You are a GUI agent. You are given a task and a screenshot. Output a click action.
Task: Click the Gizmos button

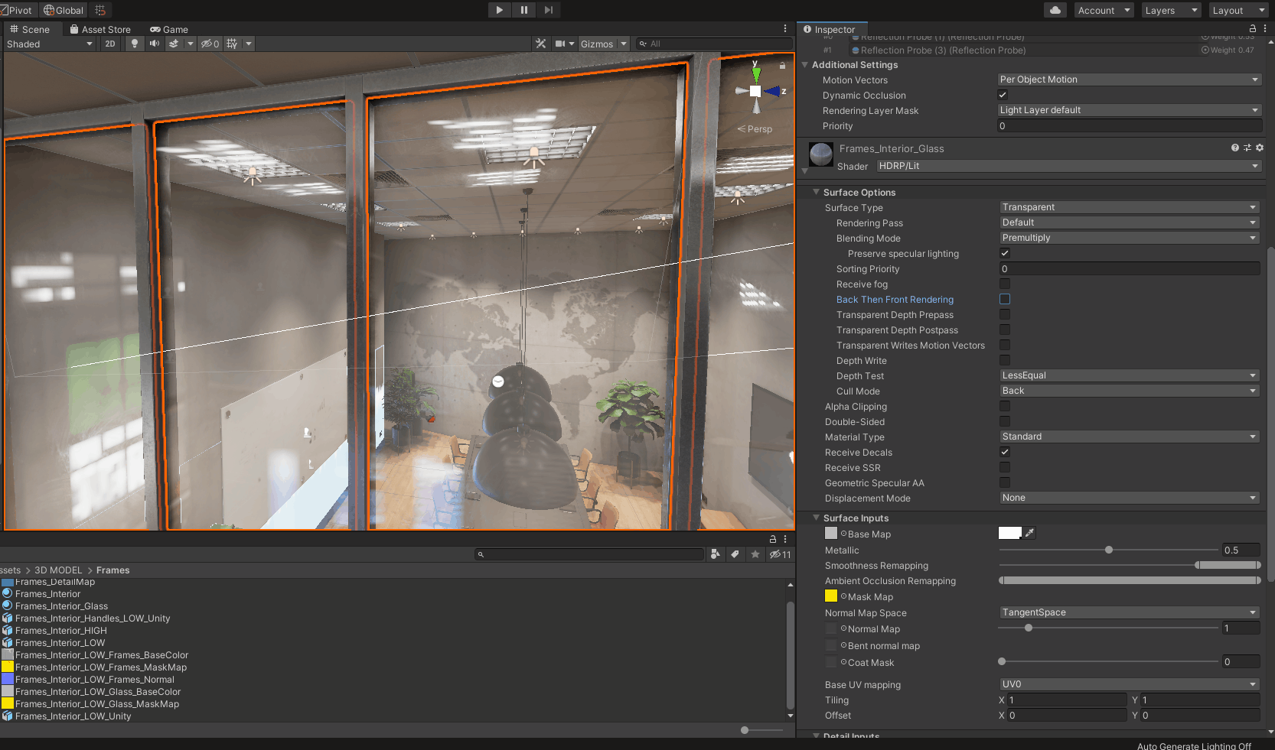click(x=597, y=44)
